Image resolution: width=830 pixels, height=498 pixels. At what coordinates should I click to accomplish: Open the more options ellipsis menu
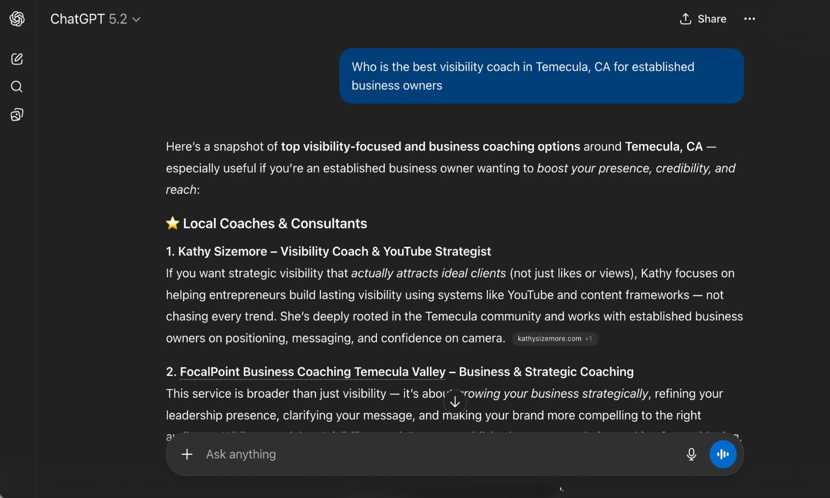pos(749,18)
